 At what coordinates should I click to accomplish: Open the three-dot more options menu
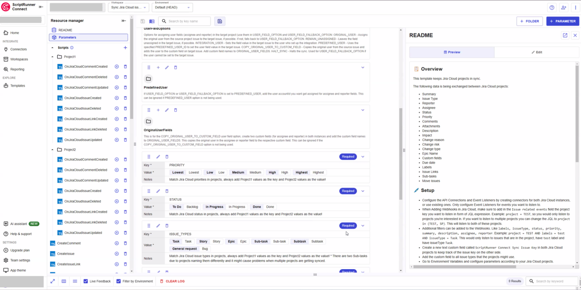pos(575,8)
